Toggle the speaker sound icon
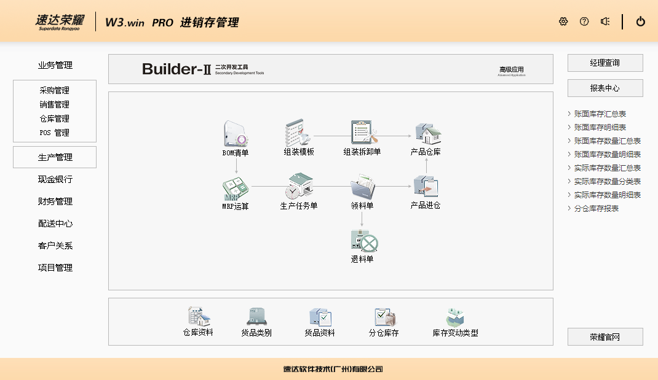The height and width of the screenshot is (380, 658). tap(605, 21)
